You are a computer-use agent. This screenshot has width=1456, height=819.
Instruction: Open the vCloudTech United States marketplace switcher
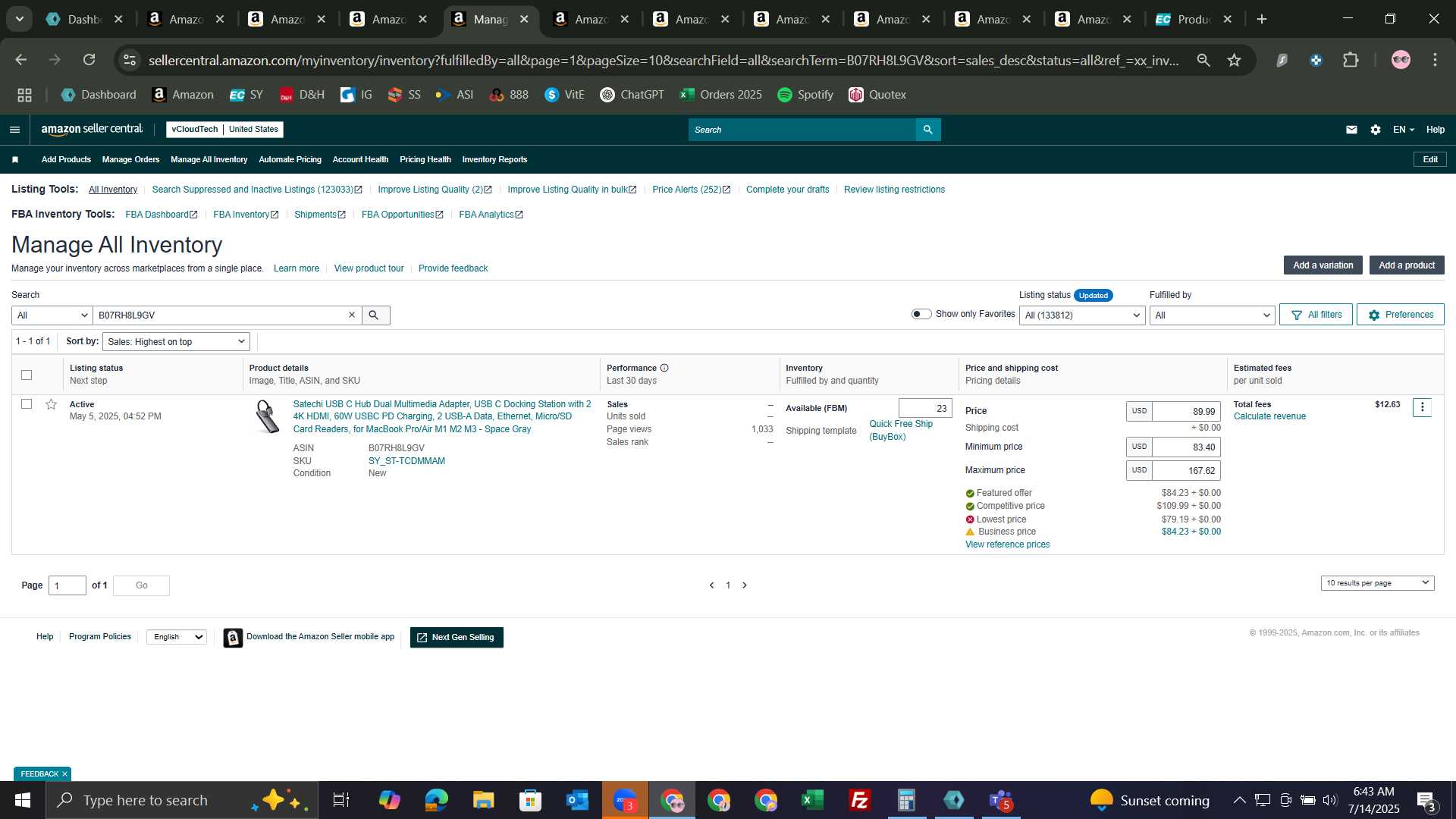pyautogui.click(x=224, y=130)
